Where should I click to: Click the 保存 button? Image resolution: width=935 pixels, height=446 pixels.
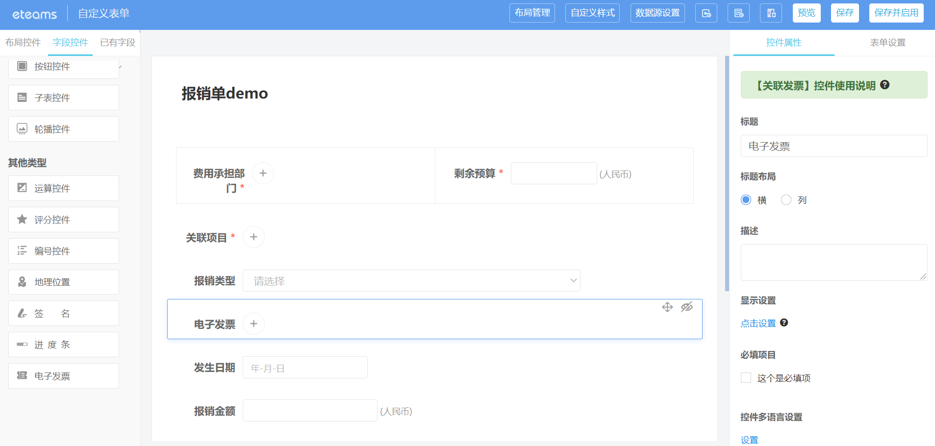[845, 13]
